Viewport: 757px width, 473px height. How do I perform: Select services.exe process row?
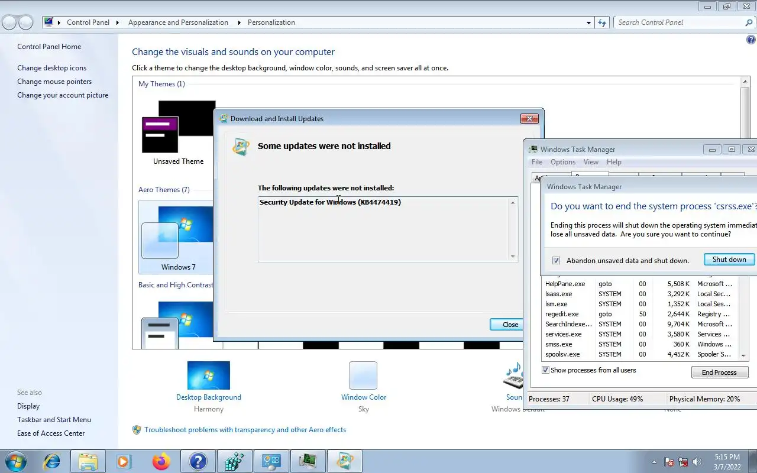tap(640, 334)
